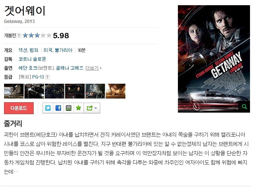
Task: Share the movie on Twitter
Action: click(x=48, y=108)
